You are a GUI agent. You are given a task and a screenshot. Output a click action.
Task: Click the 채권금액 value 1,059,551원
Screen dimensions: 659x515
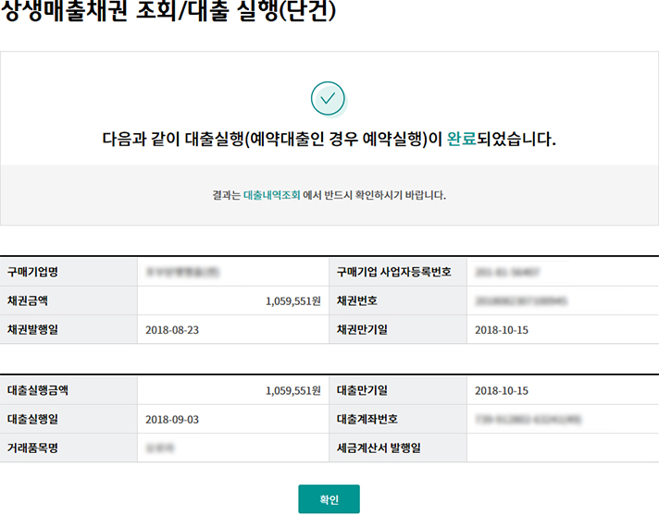(292, 301)
